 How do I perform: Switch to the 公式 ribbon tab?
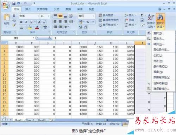(56, 9)
